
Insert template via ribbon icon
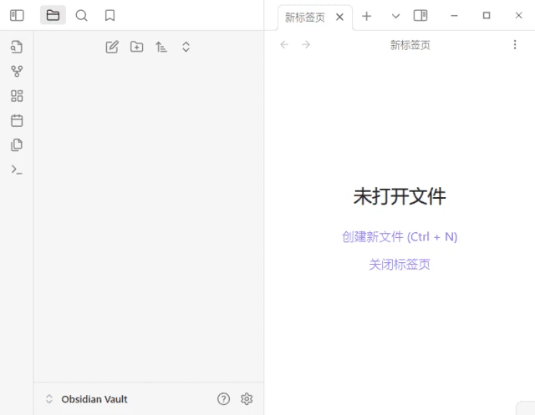point(17,144)
